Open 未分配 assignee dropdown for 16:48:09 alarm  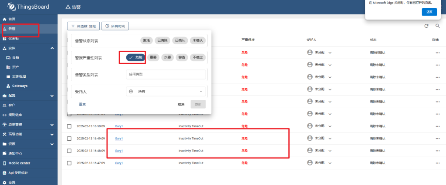pos(319,151)
